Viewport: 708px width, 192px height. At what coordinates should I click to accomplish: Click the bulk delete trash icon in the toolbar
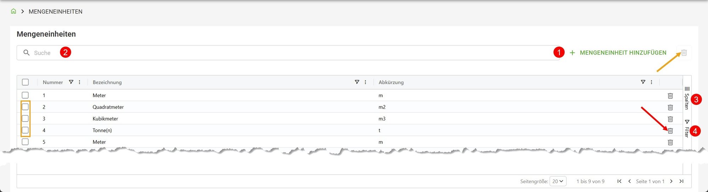[x=684, y=53]
